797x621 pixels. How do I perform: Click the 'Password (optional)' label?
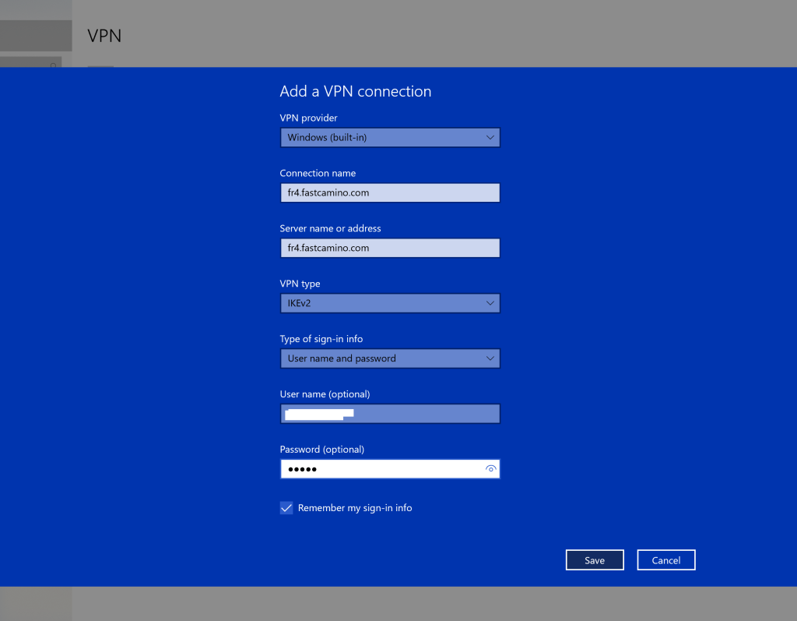[x=321, y=450]
